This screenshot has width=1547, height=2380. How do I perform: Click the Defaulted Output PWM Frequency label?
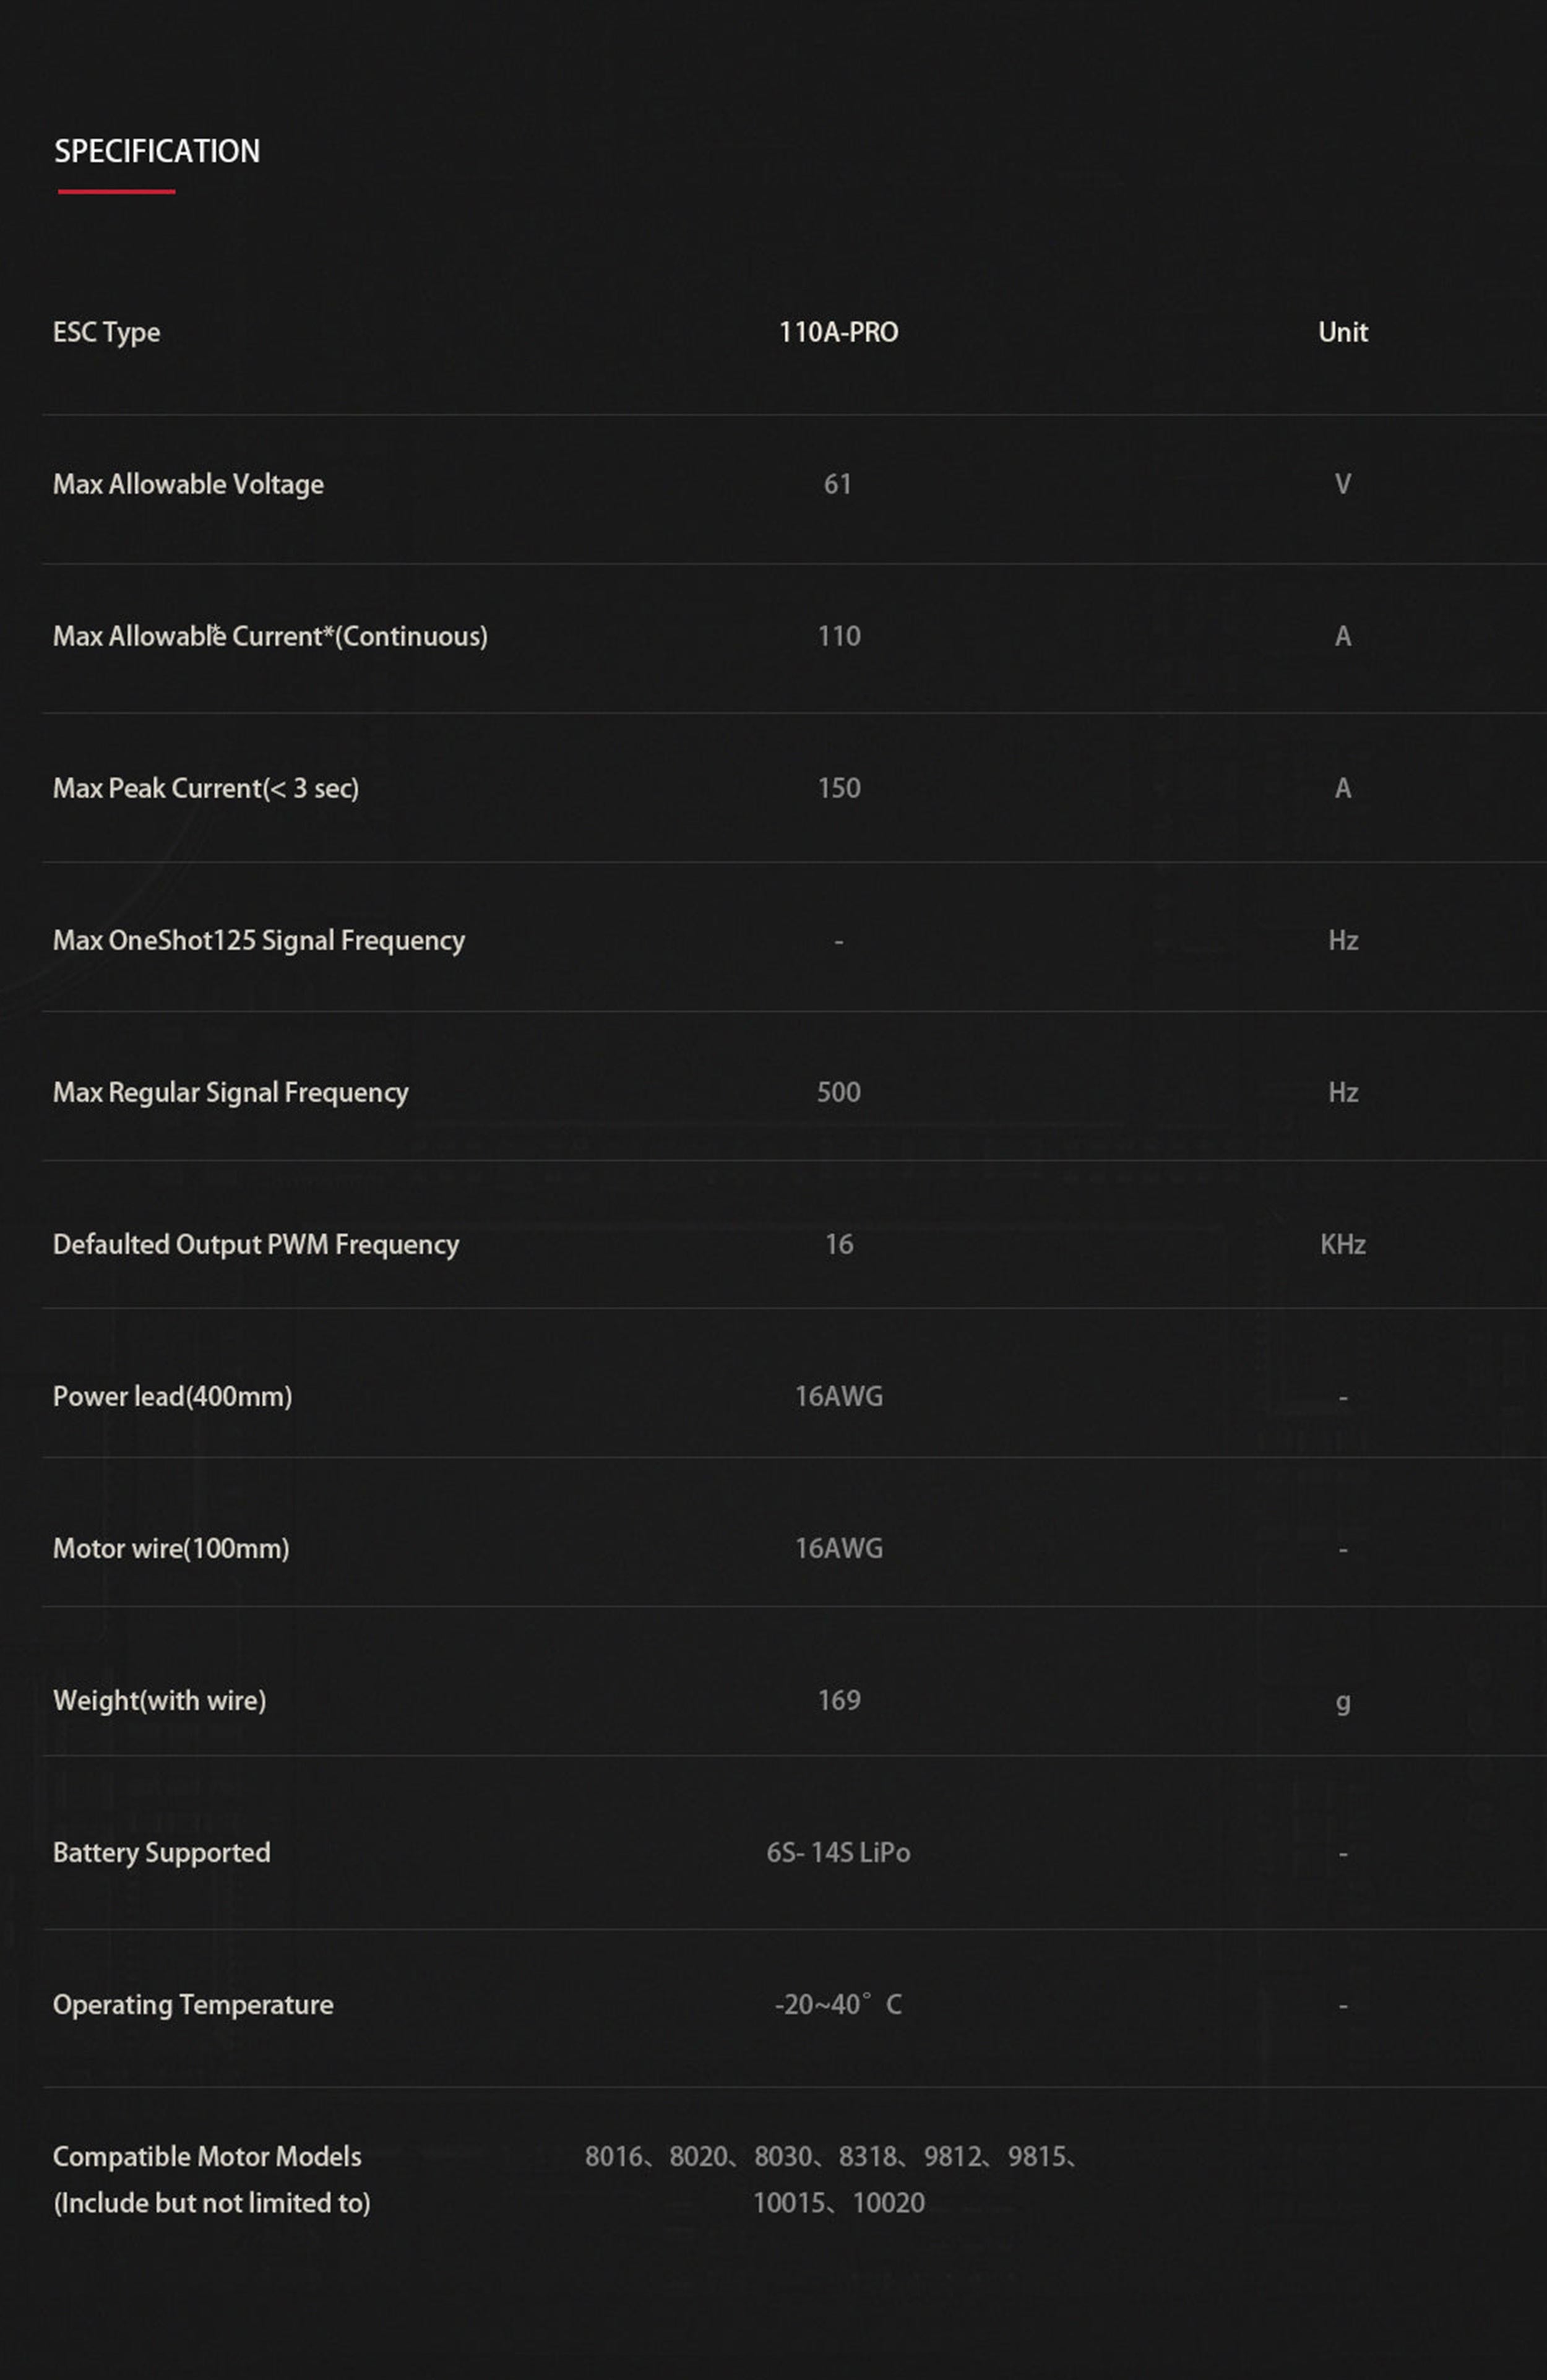point(255,1244)
